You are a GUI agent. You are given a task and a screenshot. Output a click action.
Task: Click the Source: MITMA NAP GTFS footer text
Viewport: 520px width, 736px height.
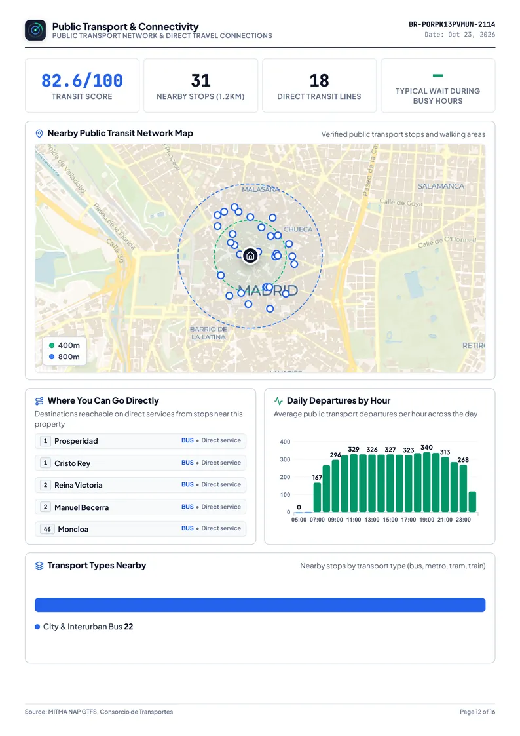99,712
